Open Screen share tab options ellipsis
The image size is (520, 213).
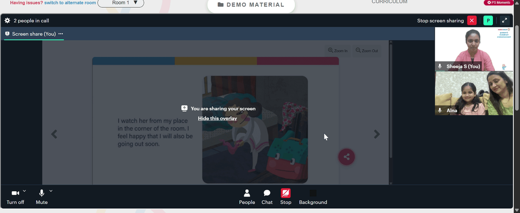[x=61, y=34]
